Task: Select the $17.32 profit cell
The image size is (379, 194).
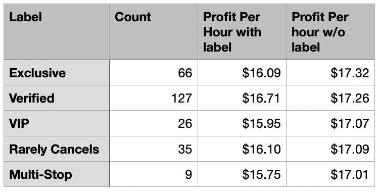Action: pyautogui.click(x=330, y=72)
